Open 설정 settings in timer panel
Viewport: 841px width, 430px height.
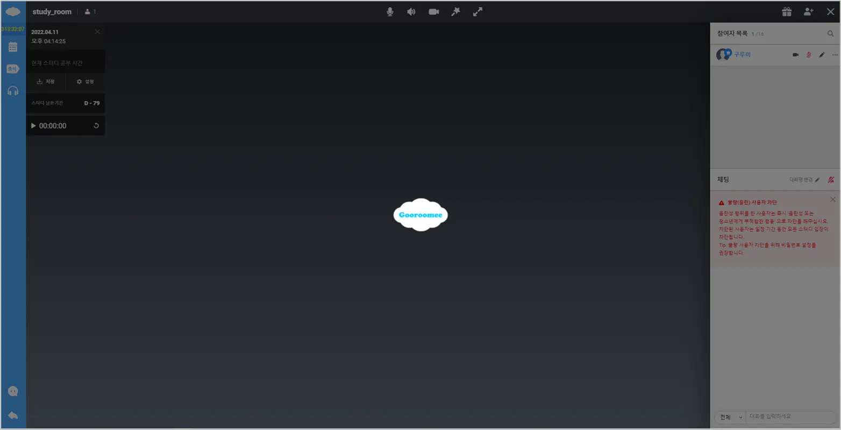pos(85,81)
